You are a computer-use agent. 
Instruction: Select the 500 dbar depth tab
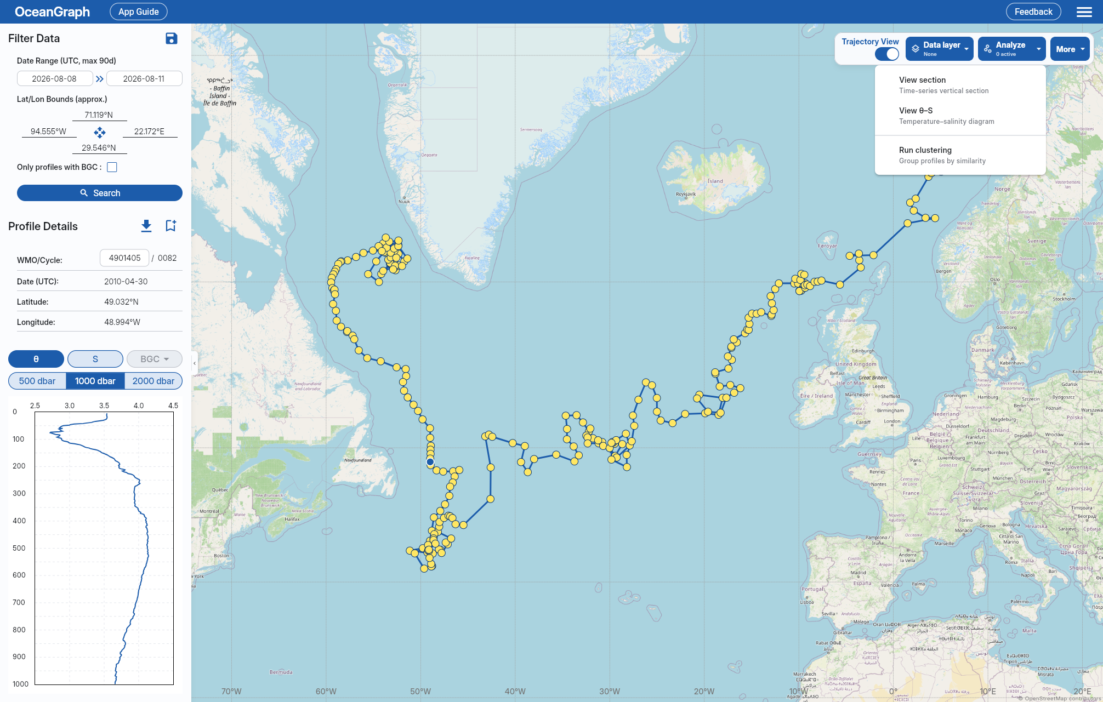point(37,381)
